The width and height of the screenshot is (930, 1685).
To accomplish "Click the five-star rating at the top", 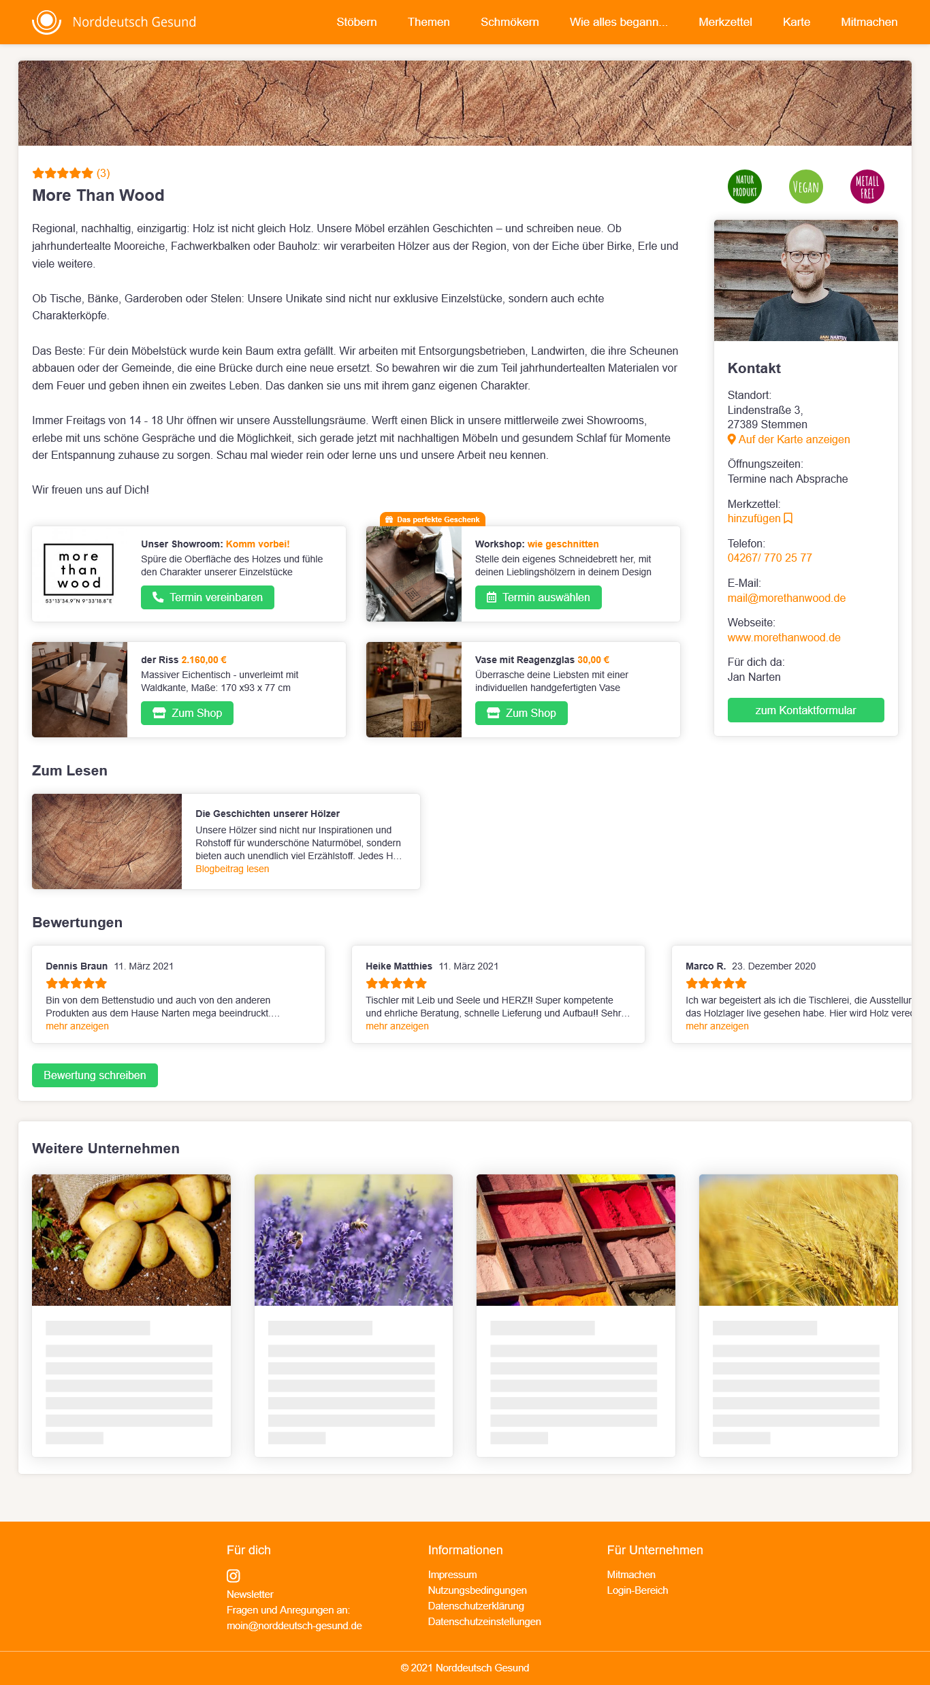I will [x=63, y=173].
